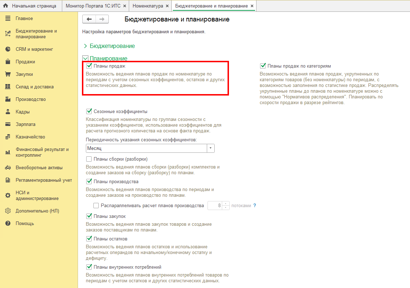Click the Финансовый результат bar chart icon
Screen dimensions: 410x288
(x=8, y=152)
